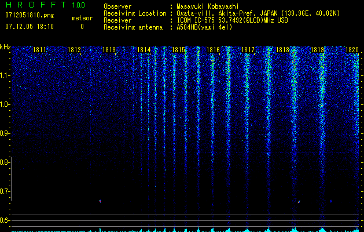Image resolution: width=364 pixels, height=232 pixels.
Task: Click the 1.1 kHz axis label
Action: click(5, 75)
